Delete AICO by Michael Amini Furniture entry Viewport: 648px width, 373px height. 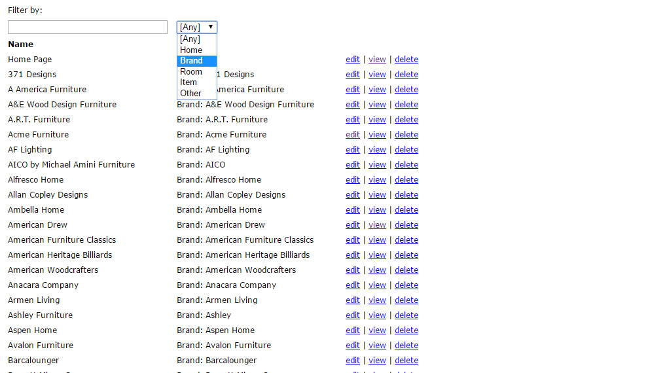[x=406, y=165]
